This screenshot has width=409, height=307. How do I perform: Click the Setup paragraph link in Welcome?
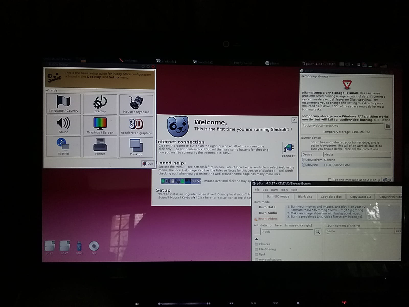point(204,196)
